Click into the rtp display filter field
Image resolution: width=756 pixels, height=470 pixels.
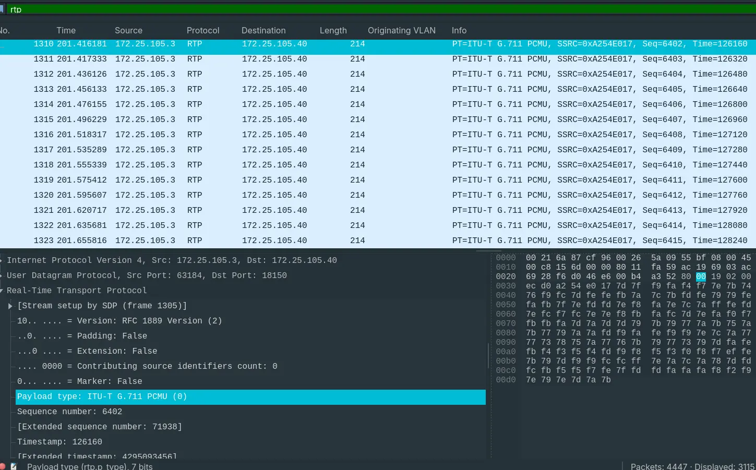click(x=365, y=9)
